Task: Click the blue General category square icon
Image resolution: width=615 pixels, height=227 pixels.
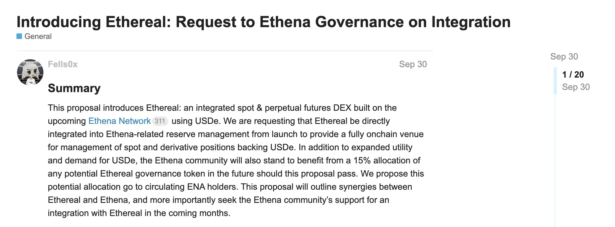Action: (x=19, y=36)
